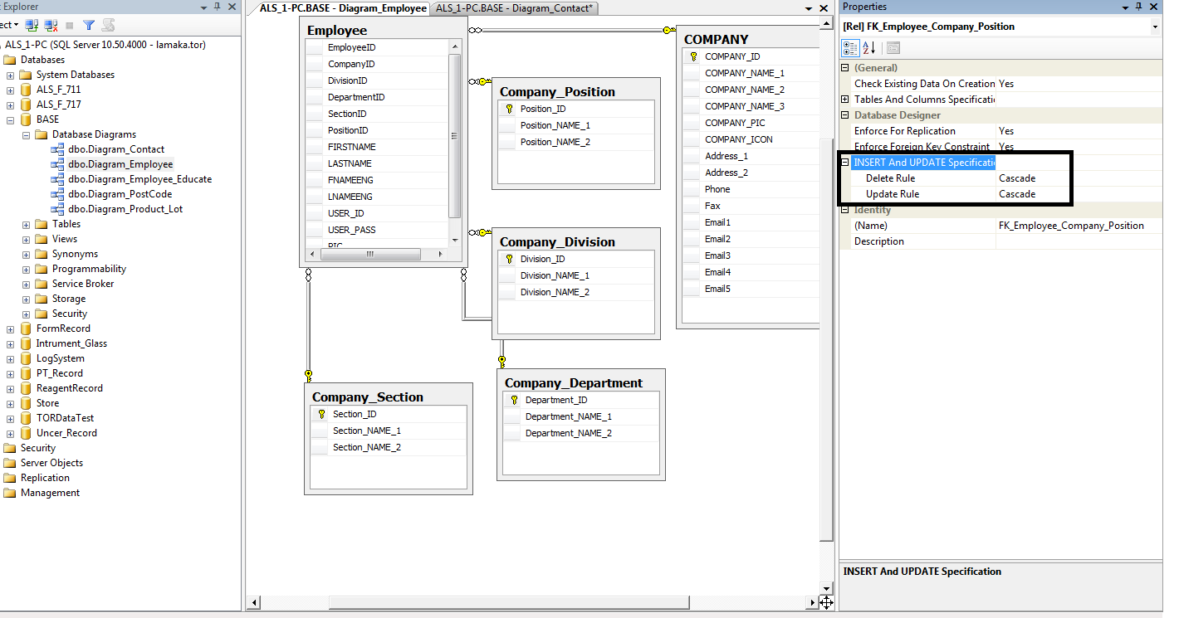Open the active document tabs list dropdown
This screenshot has width=1179, height=618.
pos(810,8)
